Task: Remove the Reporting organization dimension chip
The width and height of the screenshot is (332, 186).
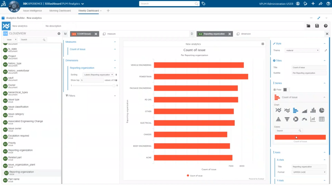Action: pyautogui.click(x=230, y=34)
